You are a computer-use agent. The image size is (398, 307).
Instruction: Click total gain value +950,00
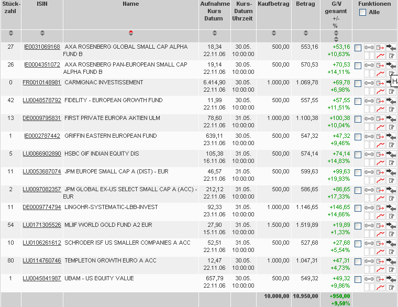340,296
